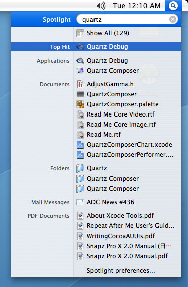Viewport: 188px width, 287px height.
Task: Open Spotlight preferences…
Action: [x=121, y=271]
